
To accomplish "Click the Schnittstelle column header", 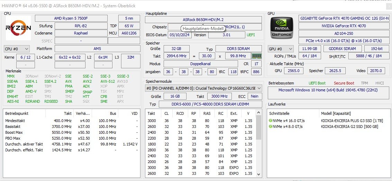I will point(293,113).
